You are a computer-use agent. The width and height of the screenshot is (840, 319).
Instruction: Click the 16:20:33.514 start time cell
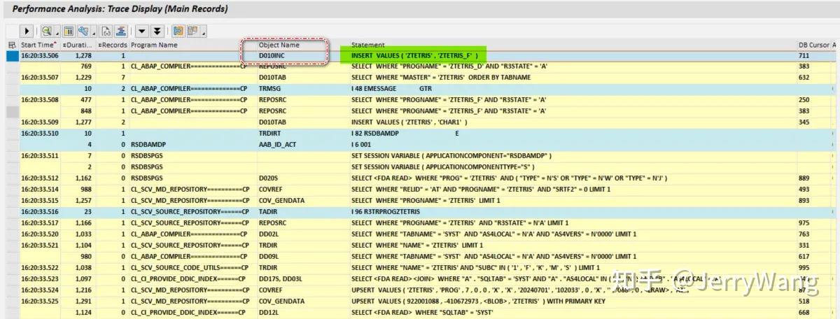[x=40, y=188]
